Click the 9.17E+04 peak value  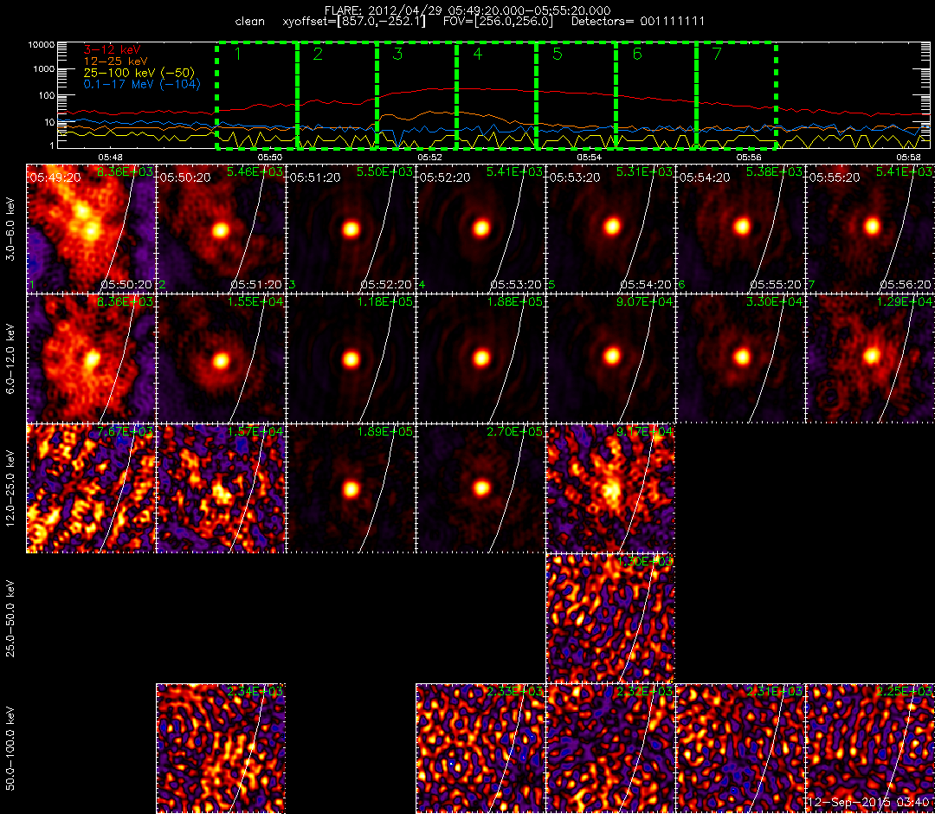(645, 432)
